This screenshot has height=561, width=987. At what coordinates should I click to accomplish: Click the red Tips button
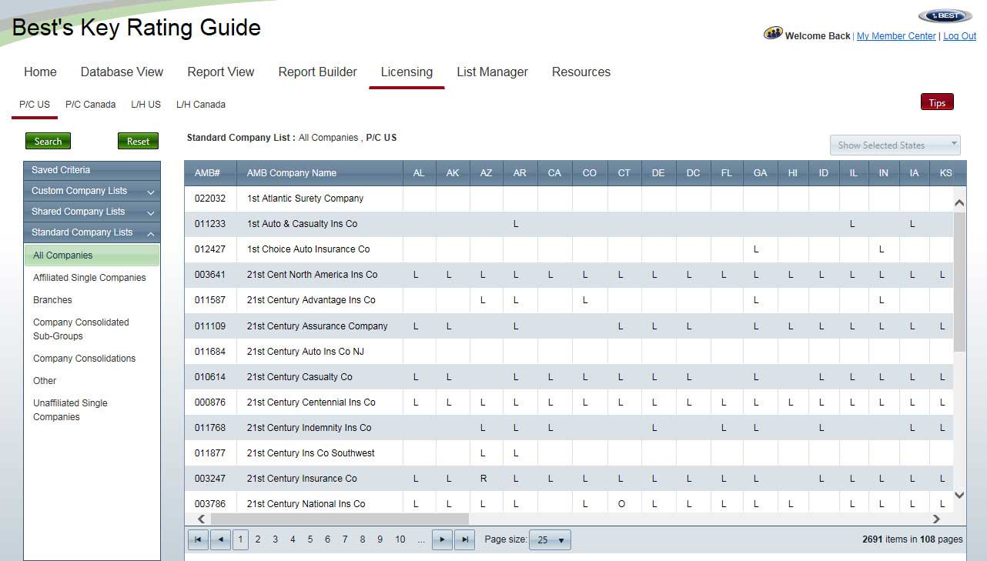tap(937, 102)
